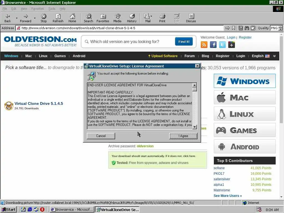Open Virtual Clone Drive 5.1.4.5 link
284x213 pixels.
[39, 103]
